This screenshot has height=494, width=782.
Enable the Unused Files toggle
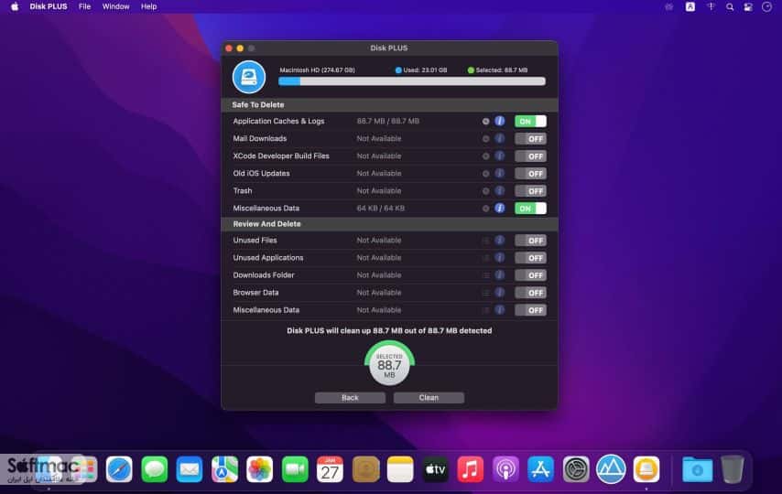pyautogui.click(x=531, y=241)
